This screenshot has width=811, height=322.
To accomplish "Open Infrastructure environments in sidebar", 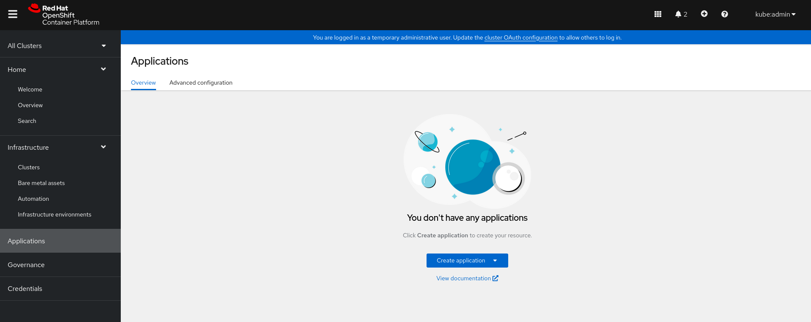I will [x=54, y=214].
